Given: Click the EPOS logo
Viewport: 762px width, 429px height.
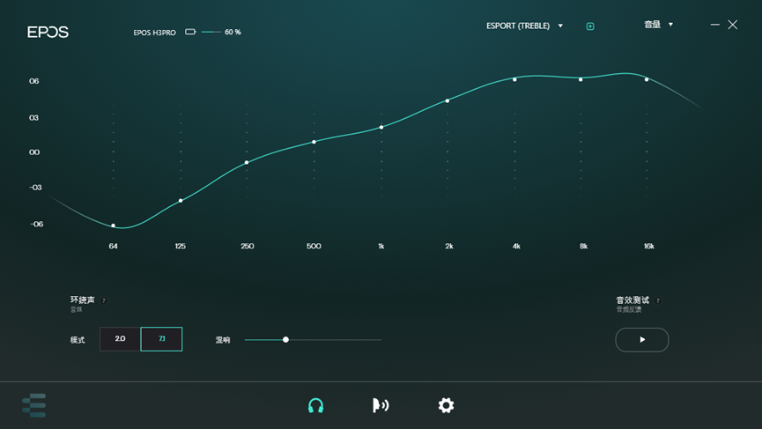Looking at the screenshot, I should point(48,33).
